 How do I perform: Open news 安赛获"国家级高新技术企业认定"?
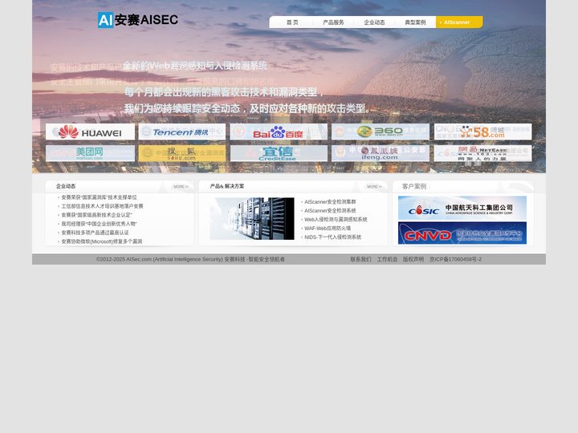click(x=96, y=215)
